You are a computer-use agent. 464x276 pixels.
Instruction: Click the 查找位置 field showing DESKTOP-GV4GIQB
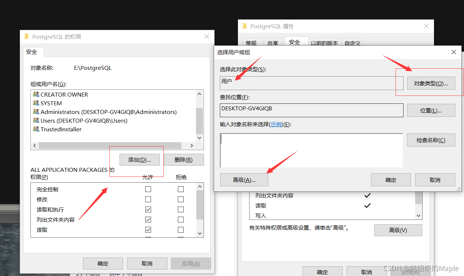(312, 110)
